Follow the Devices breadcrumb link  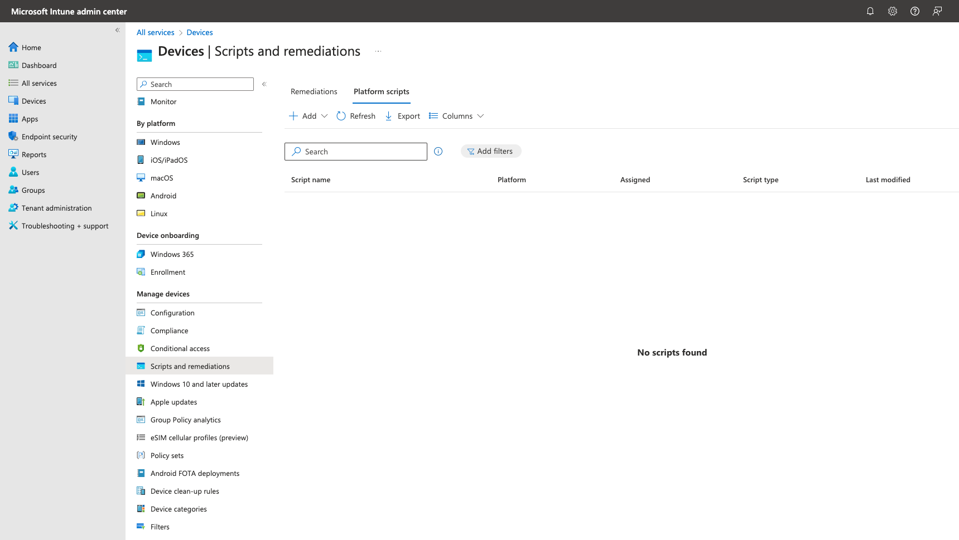[x=200, y=32]
